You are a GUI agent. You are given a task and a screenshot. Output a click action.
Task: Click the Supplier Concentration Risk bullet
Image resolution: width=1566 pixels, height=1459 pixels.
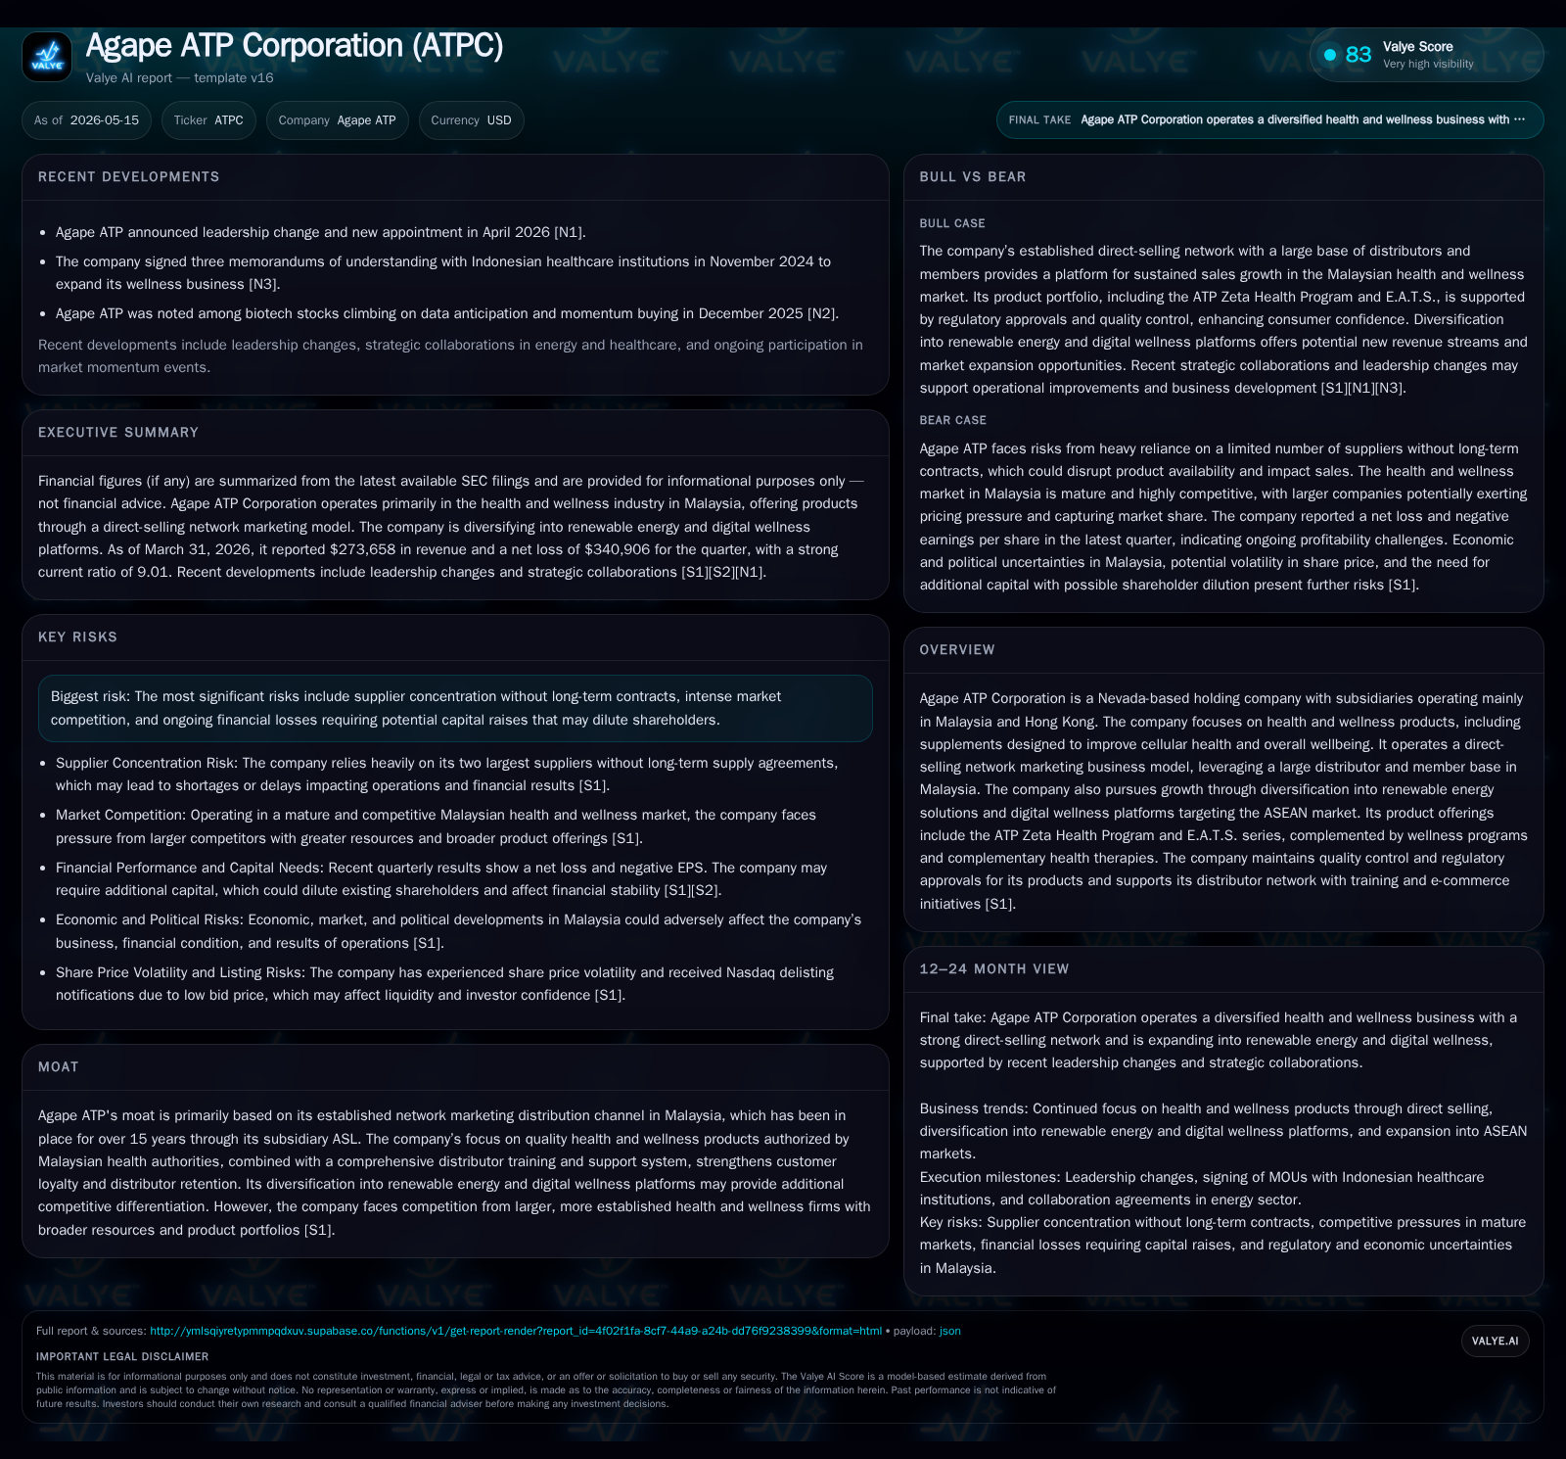[x=447, y=775]
